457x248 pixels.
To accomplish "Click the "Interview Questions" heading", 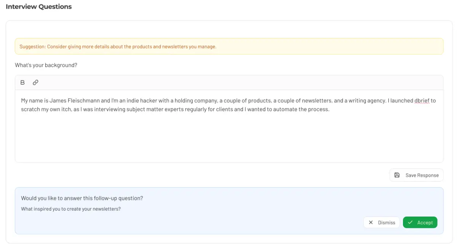I will (x=39, y=6).
